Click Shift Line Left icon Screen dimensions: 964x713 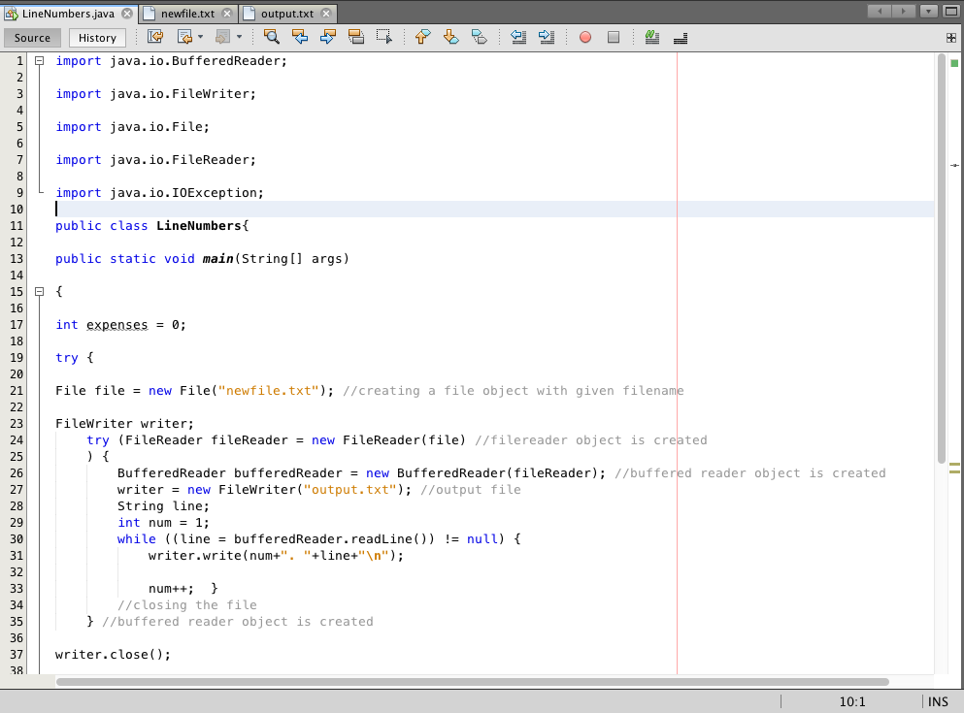pyautogui.click(x=518, y=37)
